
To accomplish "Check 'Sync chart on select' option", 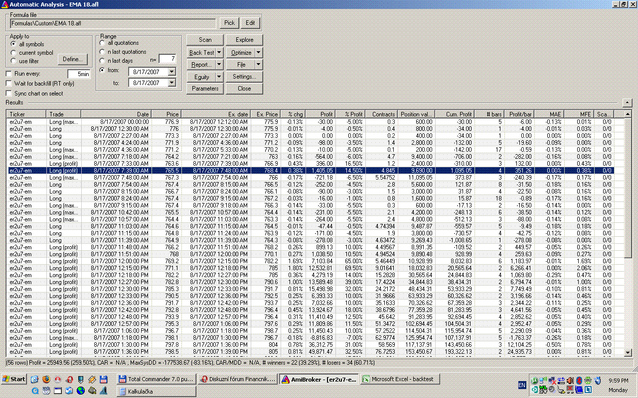I will (x=9, y=94).
